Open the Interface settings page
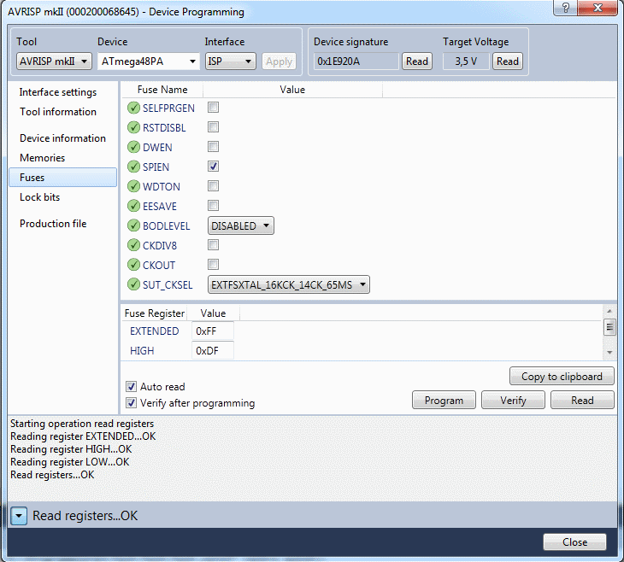This screenshot has width=624, height=562. (x=58, y=92)
